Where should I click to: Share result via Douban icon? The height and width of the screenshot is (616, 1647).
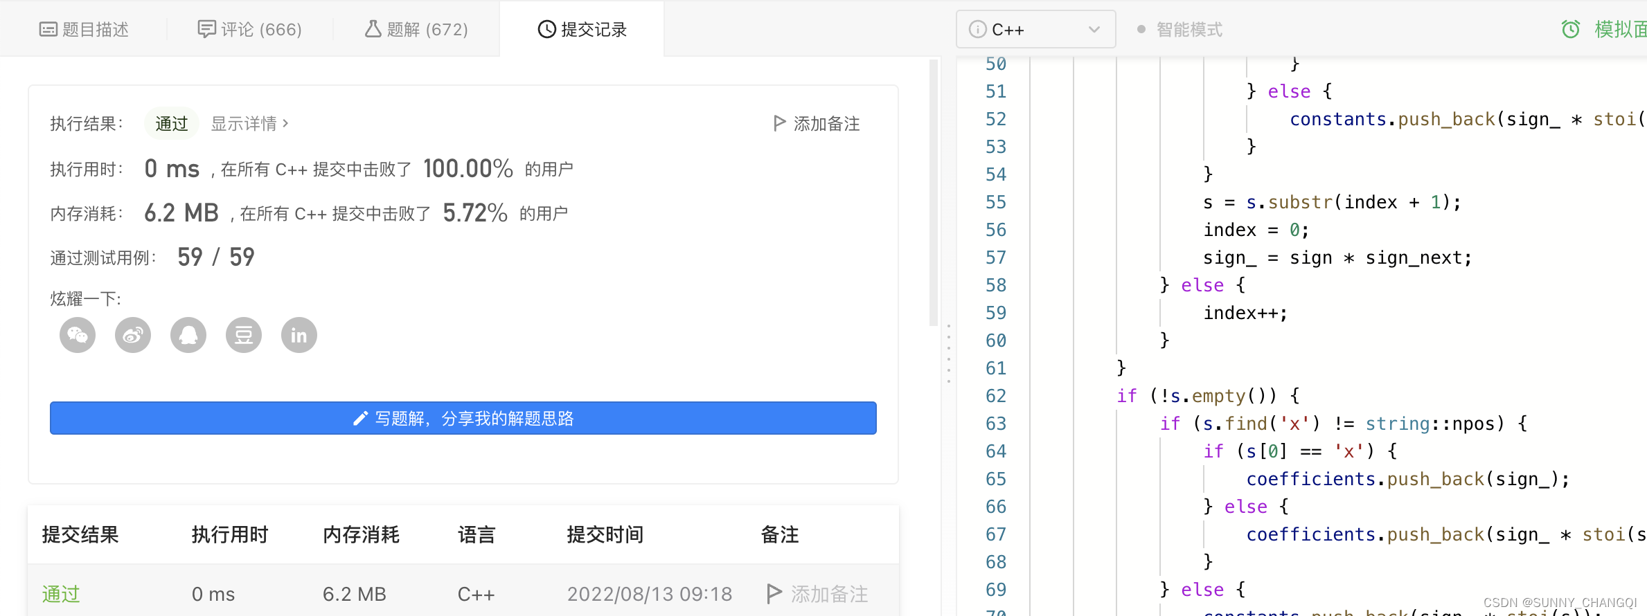coord(244,336)
